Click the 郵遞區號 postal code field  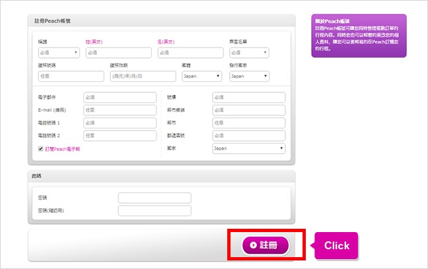coord(249,136)
